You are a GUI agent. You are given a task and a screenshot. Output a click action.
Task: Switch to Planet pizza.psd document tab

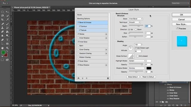(32, 7)
